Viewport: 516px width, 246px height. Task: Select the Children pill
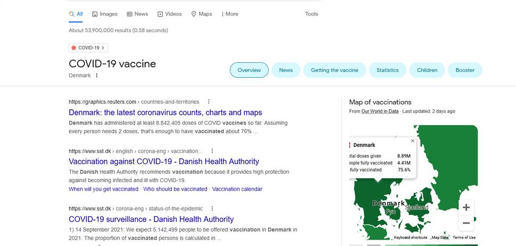point(427,70)
